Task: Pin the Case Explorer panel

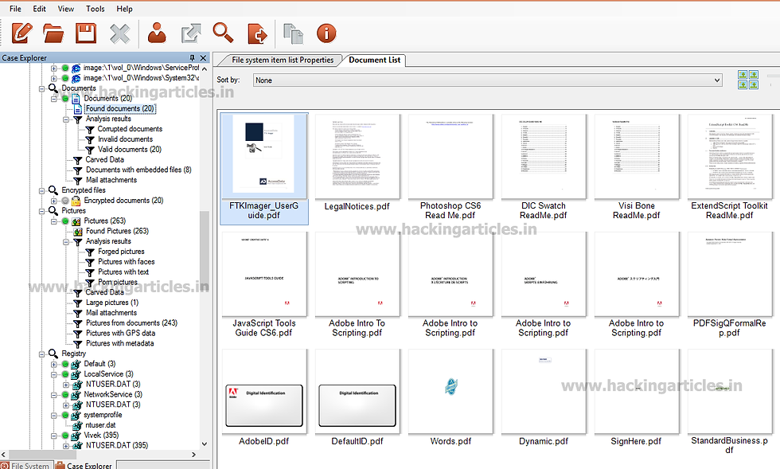Action: (x=192, y=58)
